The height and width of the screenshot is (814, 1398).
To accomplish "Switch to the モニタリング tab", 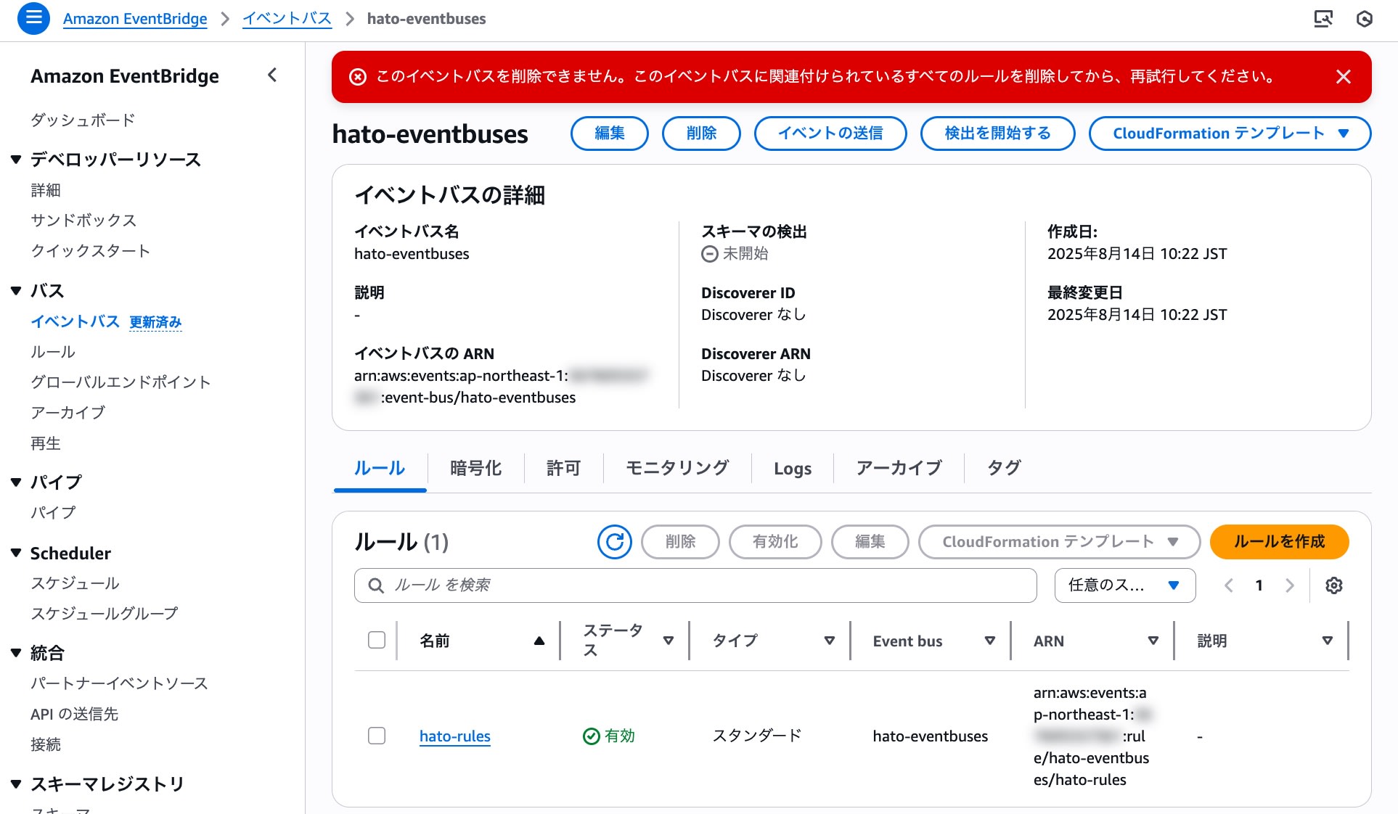I will [x=678, y=469].
